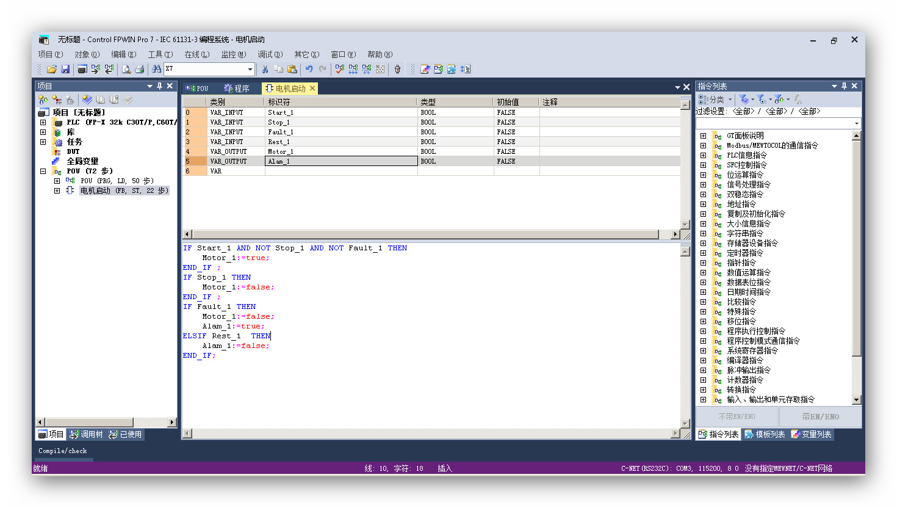Click the binoculars Find icon
The width and height of the screenshot is (897, 508).
156,70
